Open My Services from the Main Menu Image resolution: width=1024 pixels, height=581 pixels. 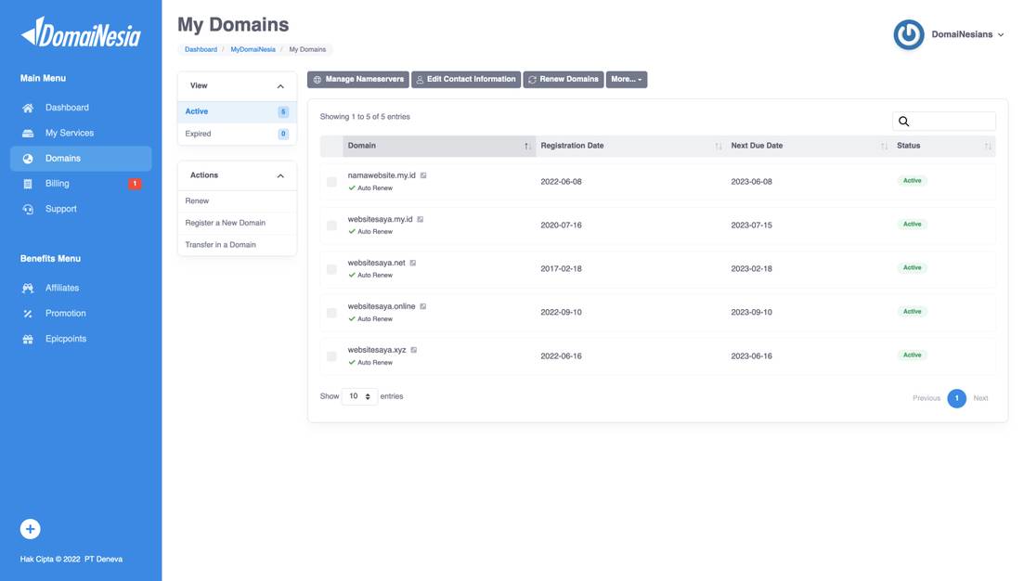[29, 132]
